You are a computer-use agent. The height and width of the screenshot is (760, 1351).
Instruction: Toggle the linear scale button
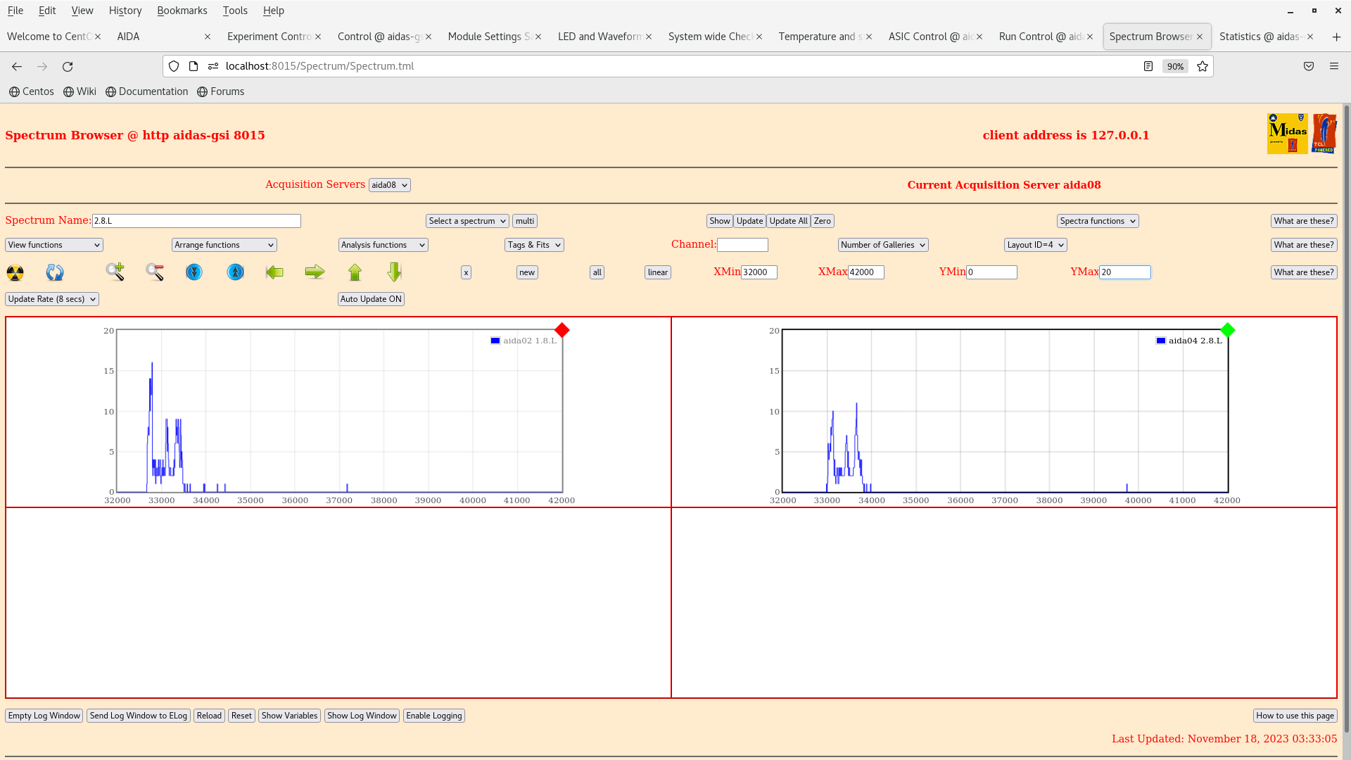tap(657, 272)
